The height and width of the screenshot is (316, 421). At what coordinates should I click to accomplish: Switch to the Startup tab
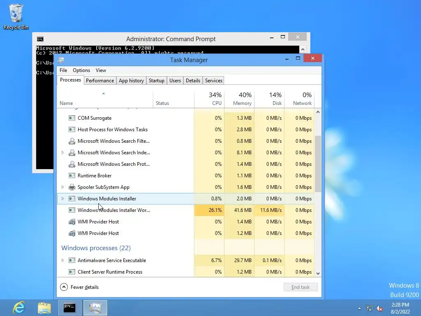157,81
